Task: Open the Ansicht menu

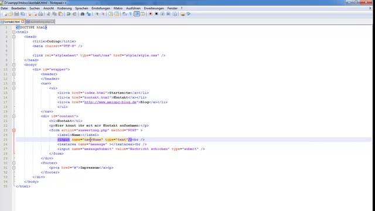Action: pos(49,8)
